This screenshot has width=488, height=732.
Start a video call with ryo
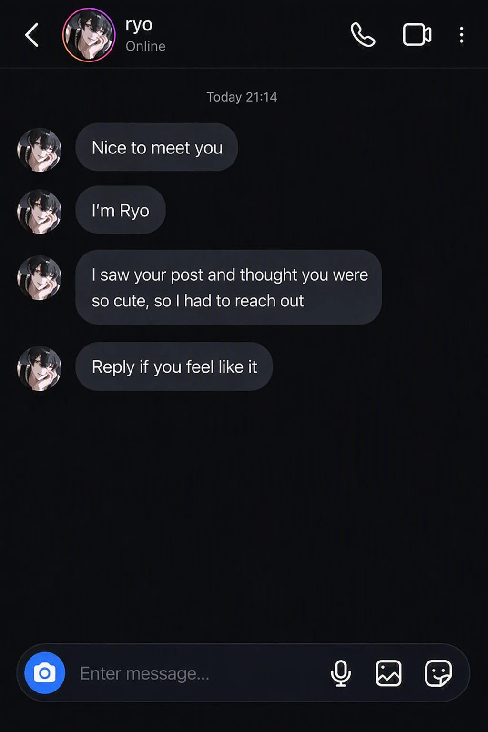(417, 35)
